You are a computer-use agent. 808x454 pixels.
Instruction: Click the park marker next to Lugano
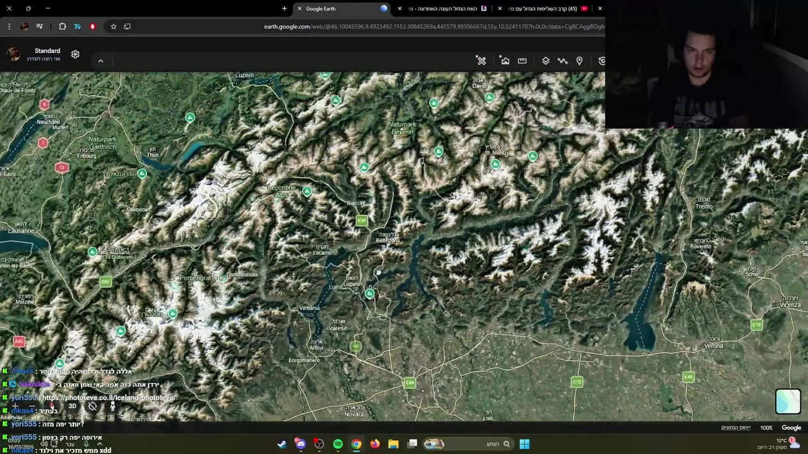pyautogui.click(x=369, y=294)
